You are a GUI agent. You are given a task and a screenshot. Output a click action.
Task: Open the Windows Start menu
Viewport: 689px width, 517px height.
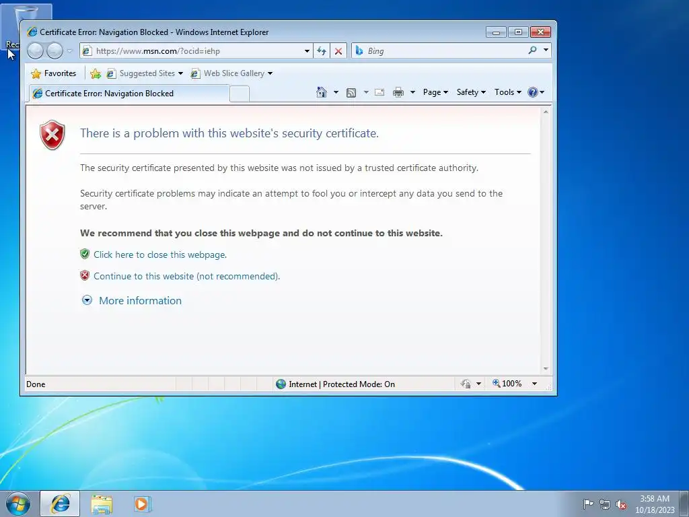point(17,504)
